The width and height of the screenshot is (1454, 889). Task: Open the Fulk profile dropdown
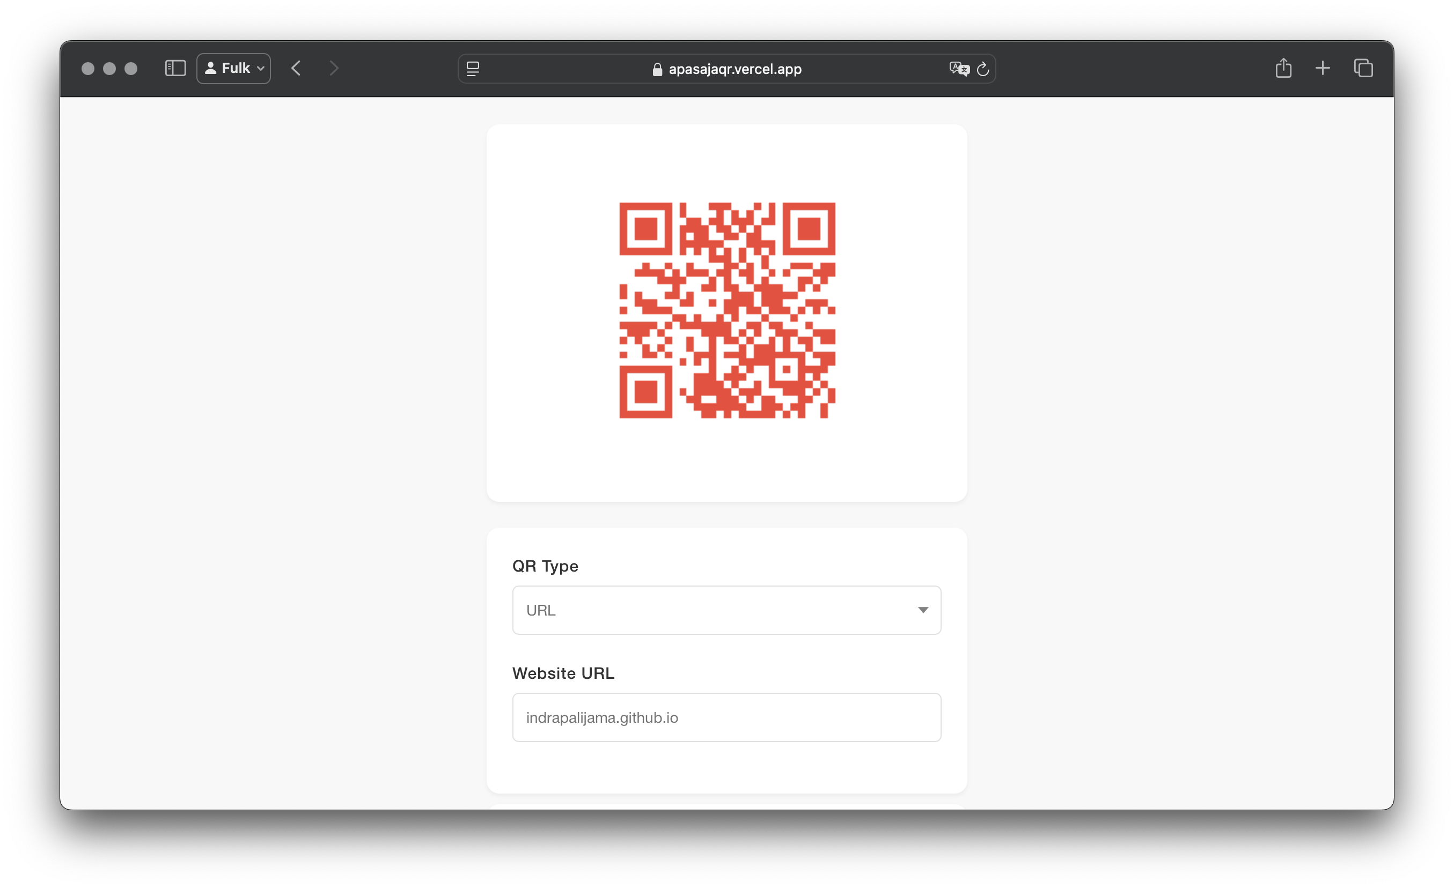click(x=234, y=69)
